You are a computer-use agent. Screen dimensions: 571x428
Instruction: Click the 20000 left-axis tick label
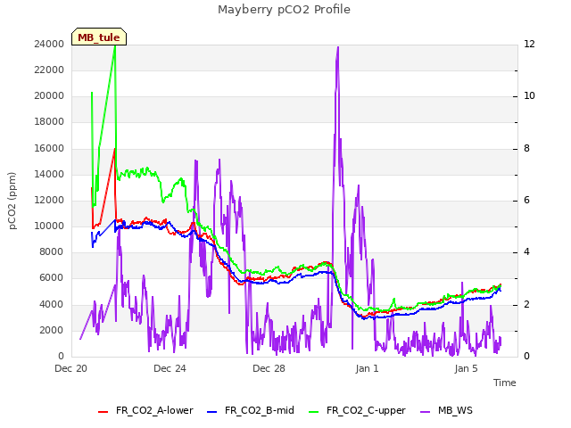49,96
